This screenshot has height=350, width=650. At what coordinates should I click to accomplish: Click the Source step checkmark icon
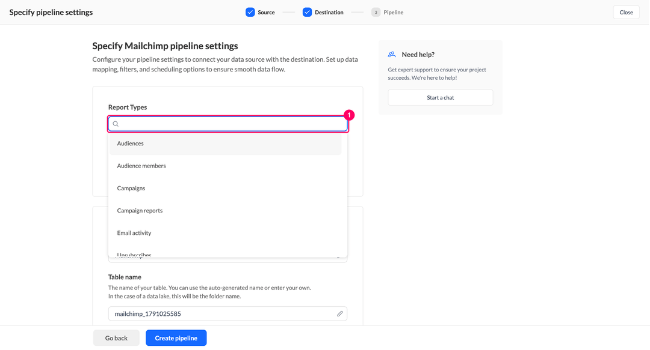click(x=250, y=12)
